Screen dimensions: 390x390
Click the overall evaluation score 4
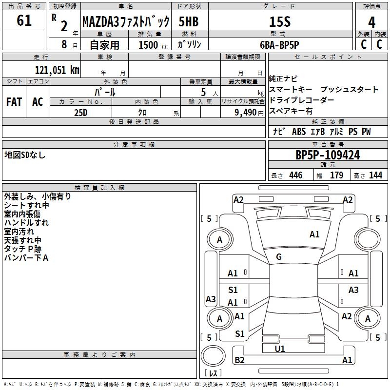371,22
